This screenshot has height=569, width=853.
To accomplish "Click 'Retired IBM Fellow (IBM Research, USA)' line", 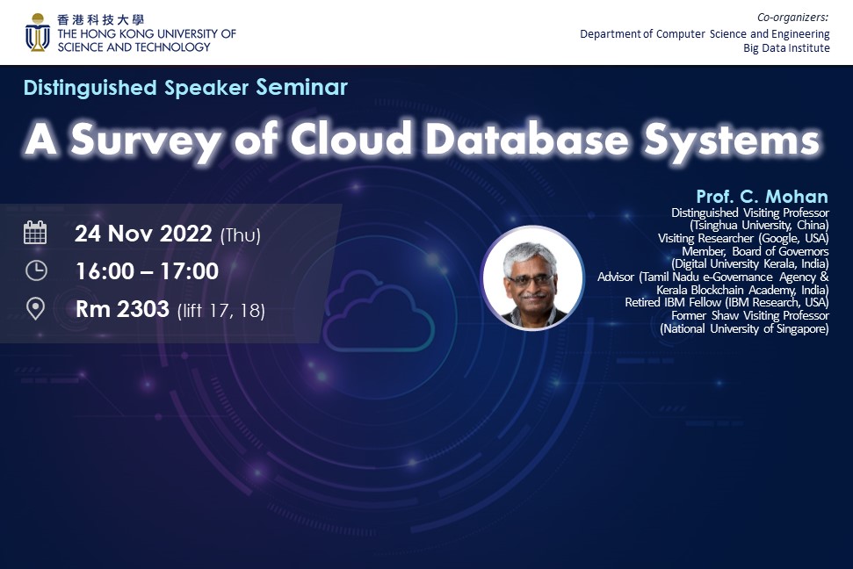I will point(726,302).
